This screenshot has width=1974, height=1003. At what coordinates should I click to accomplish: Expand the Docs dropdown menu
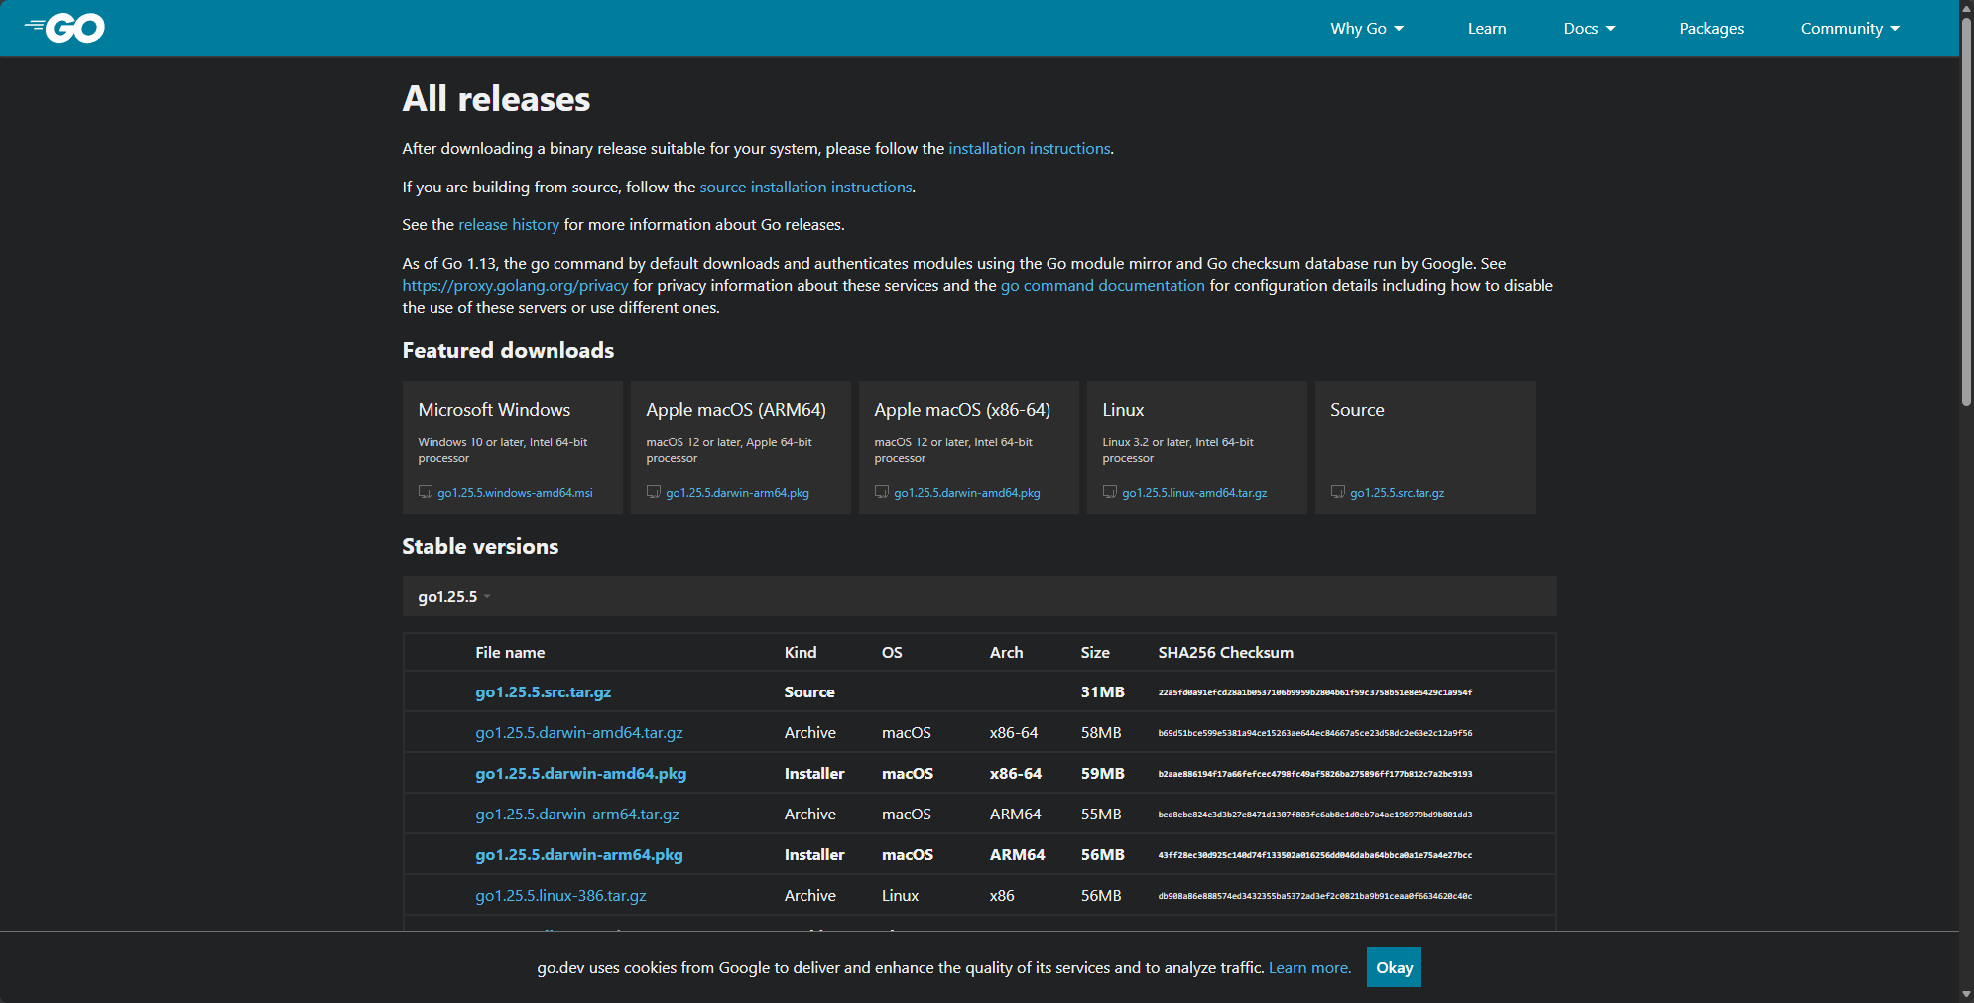tap(1589, 29)
